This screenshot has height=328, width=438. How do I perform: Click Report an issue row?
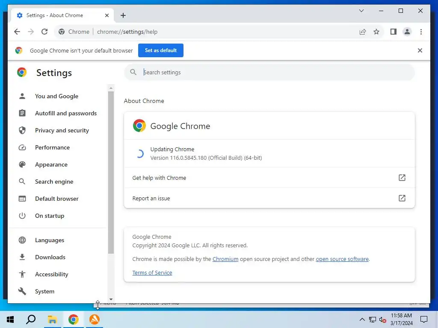point(269,198)
